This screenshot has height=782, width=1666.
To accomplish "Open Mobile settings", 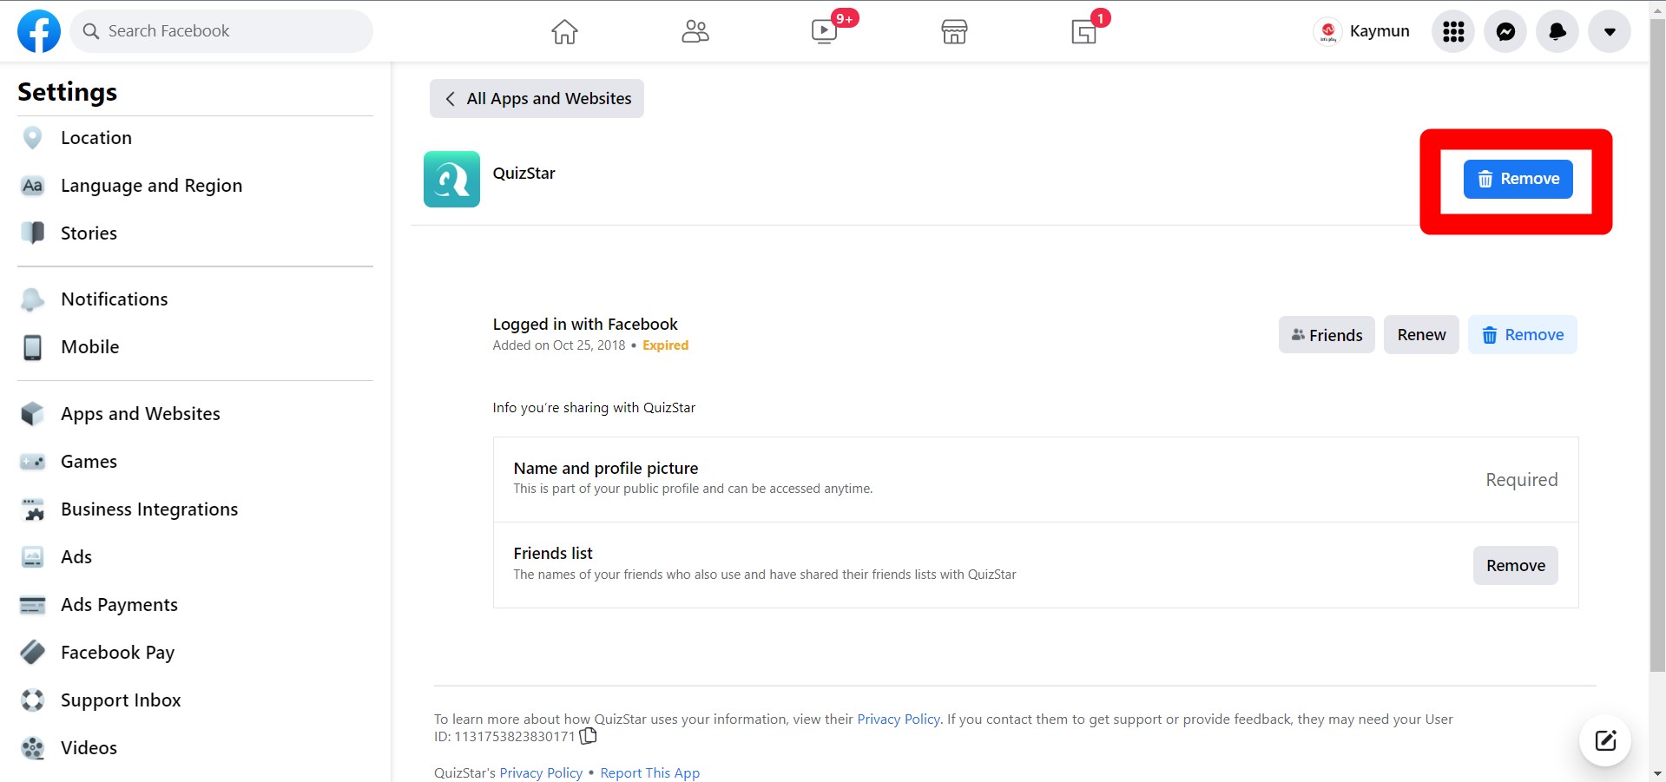I will coord(195,347).
